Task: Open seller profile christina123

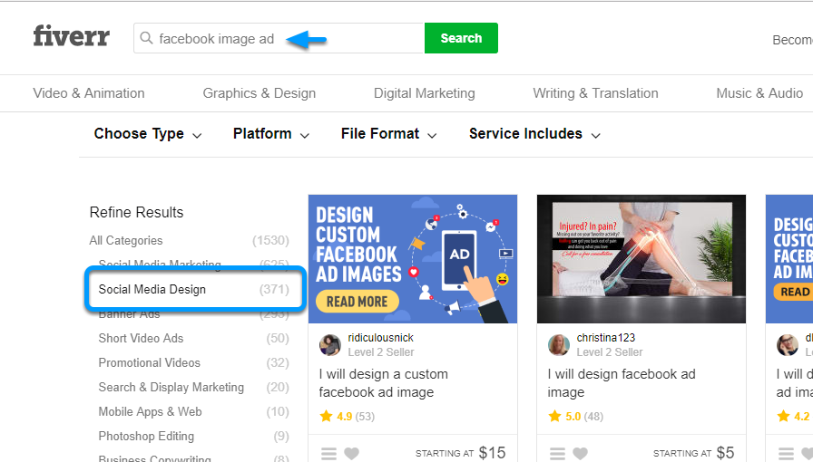Action: coord(605,338)
